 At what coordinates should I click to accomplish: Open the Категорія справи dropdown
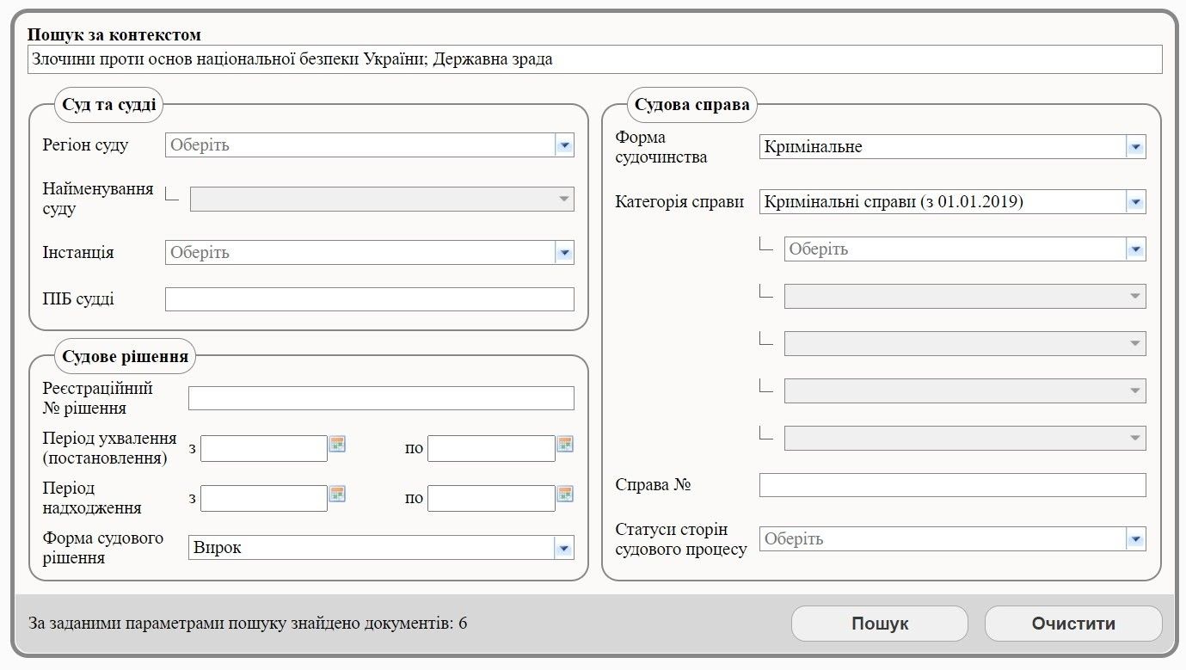tap(1135, 202)
